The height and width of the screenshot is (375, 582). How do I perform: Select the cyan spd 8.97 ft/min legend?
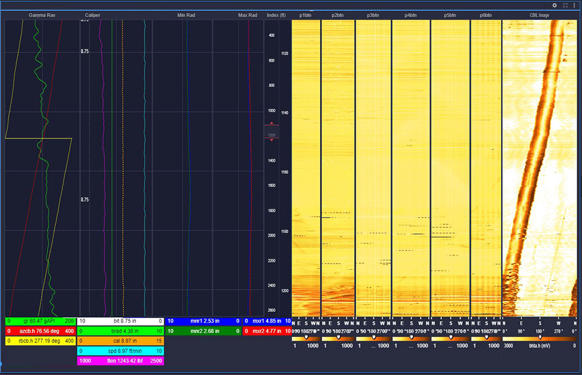120,351
